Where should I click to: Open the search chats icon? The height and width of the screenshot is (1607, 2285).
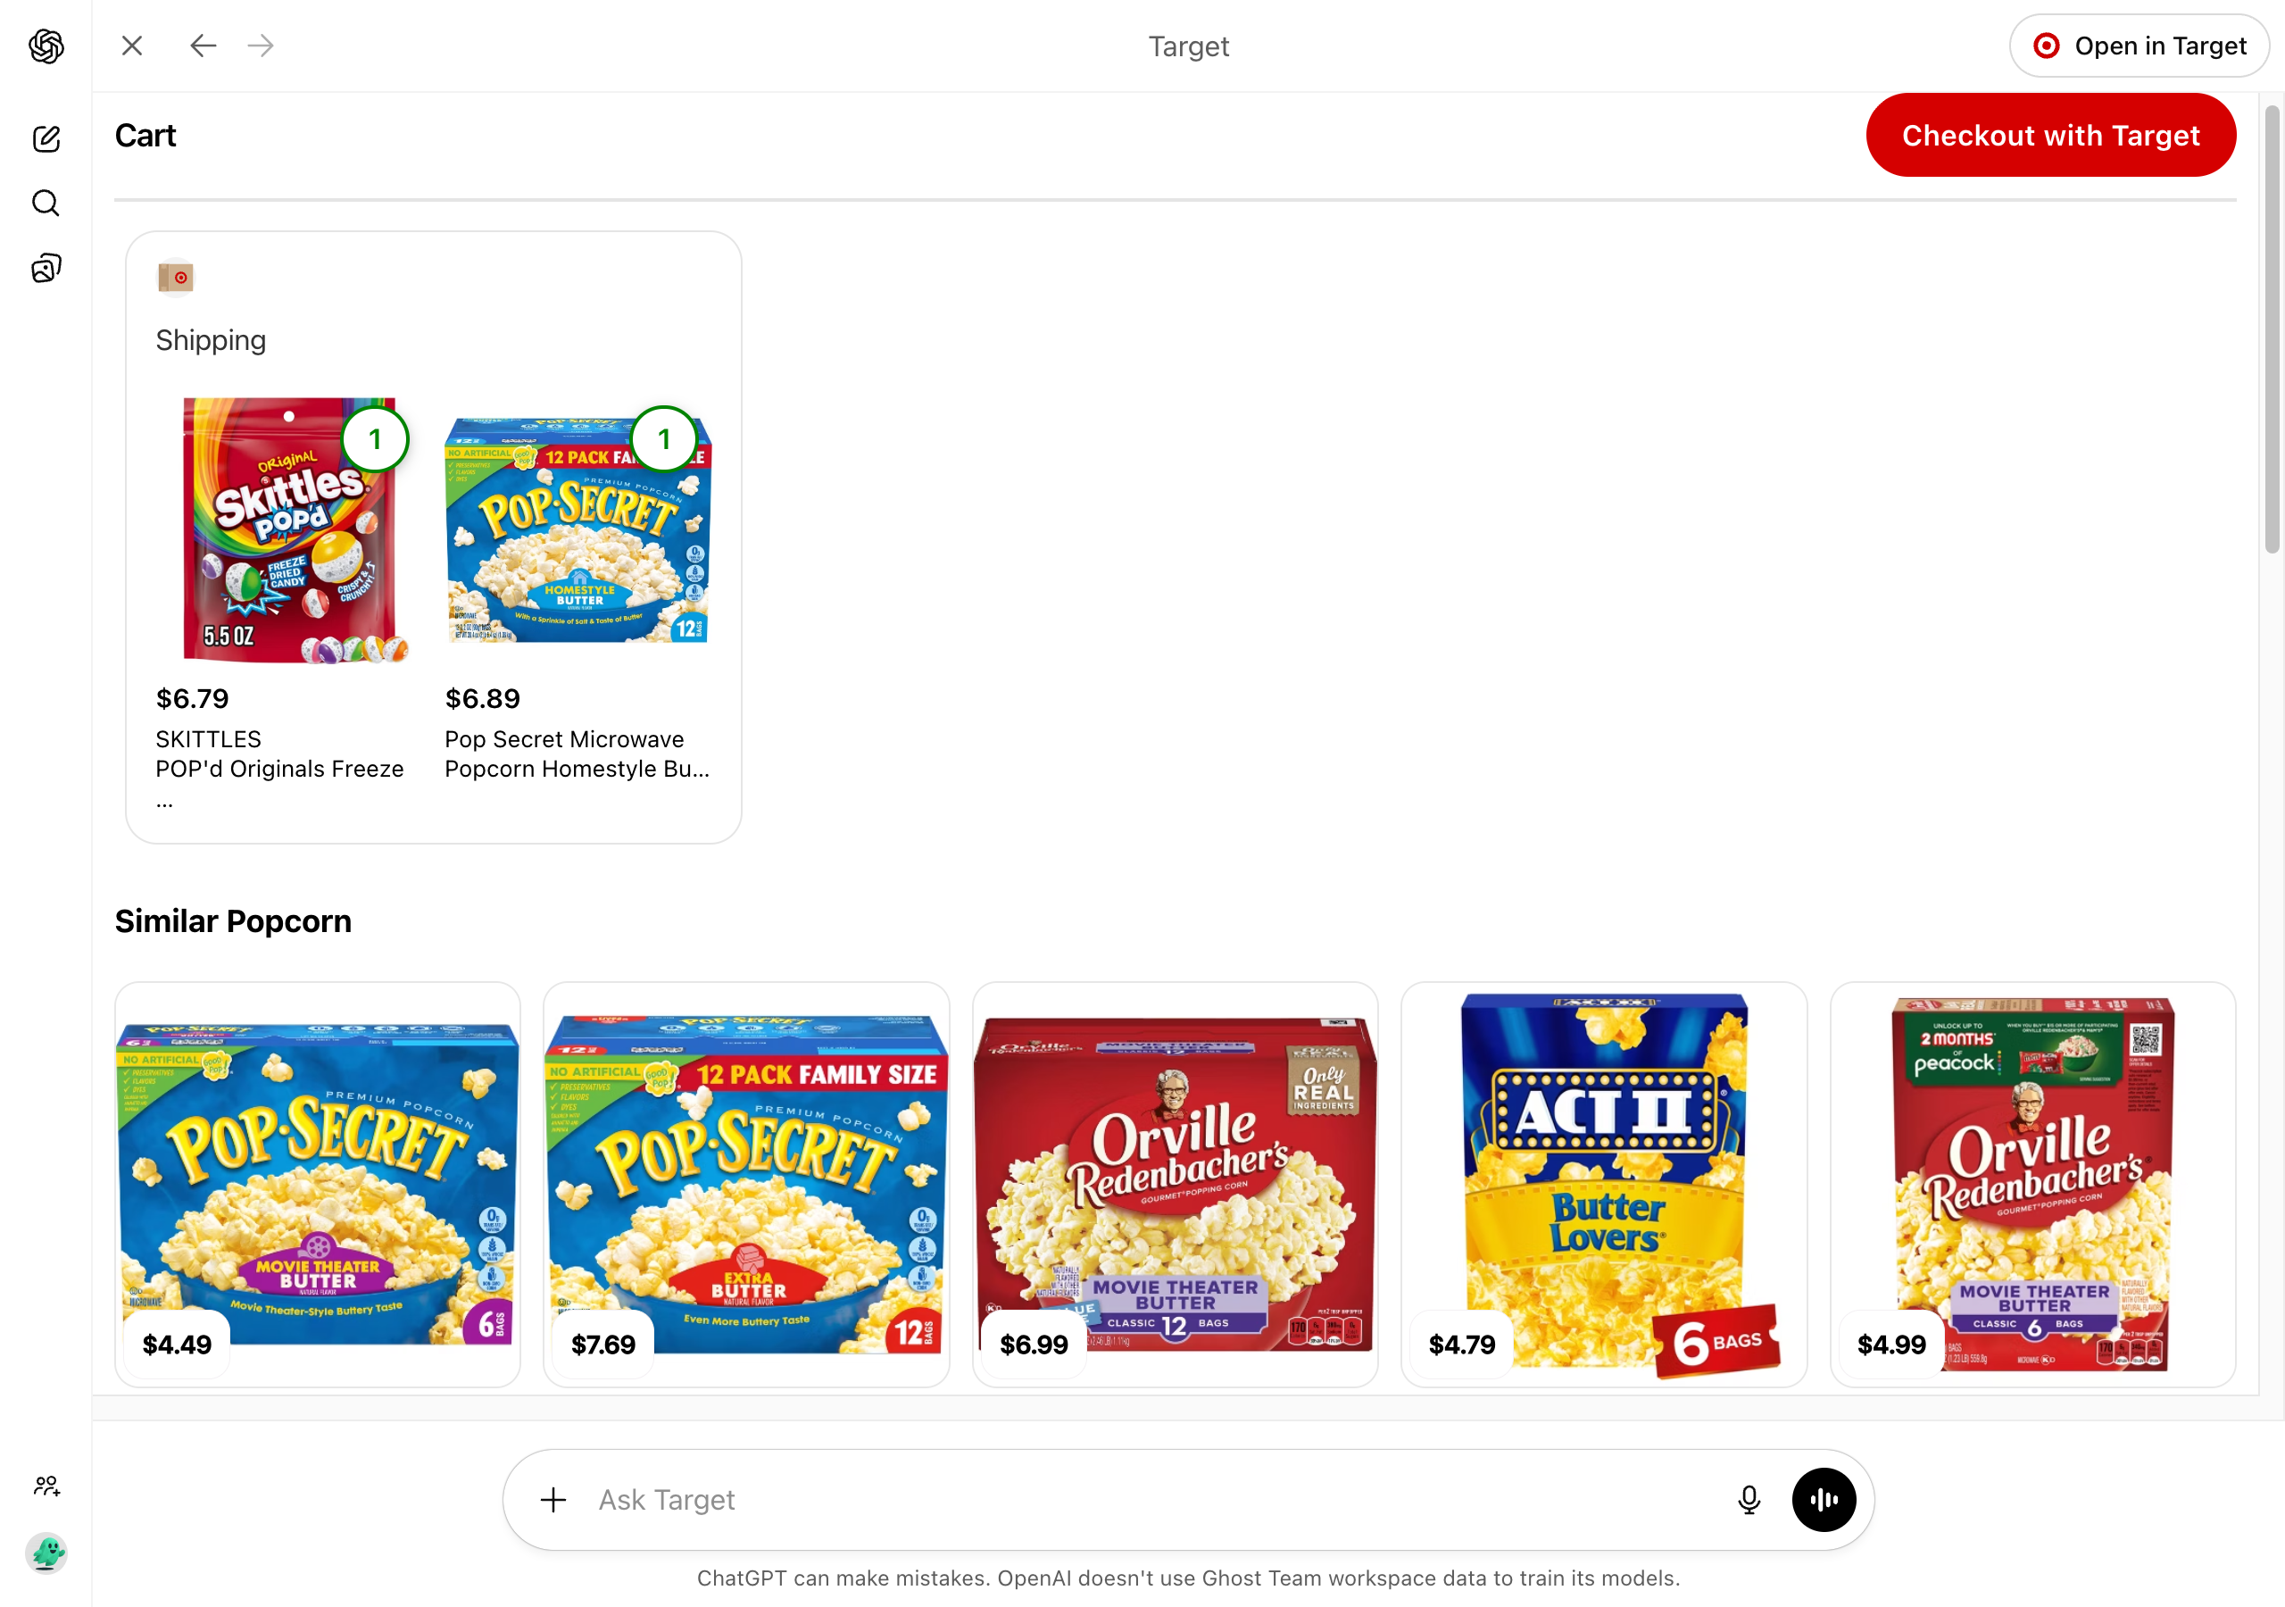click(x=46, y=204)
